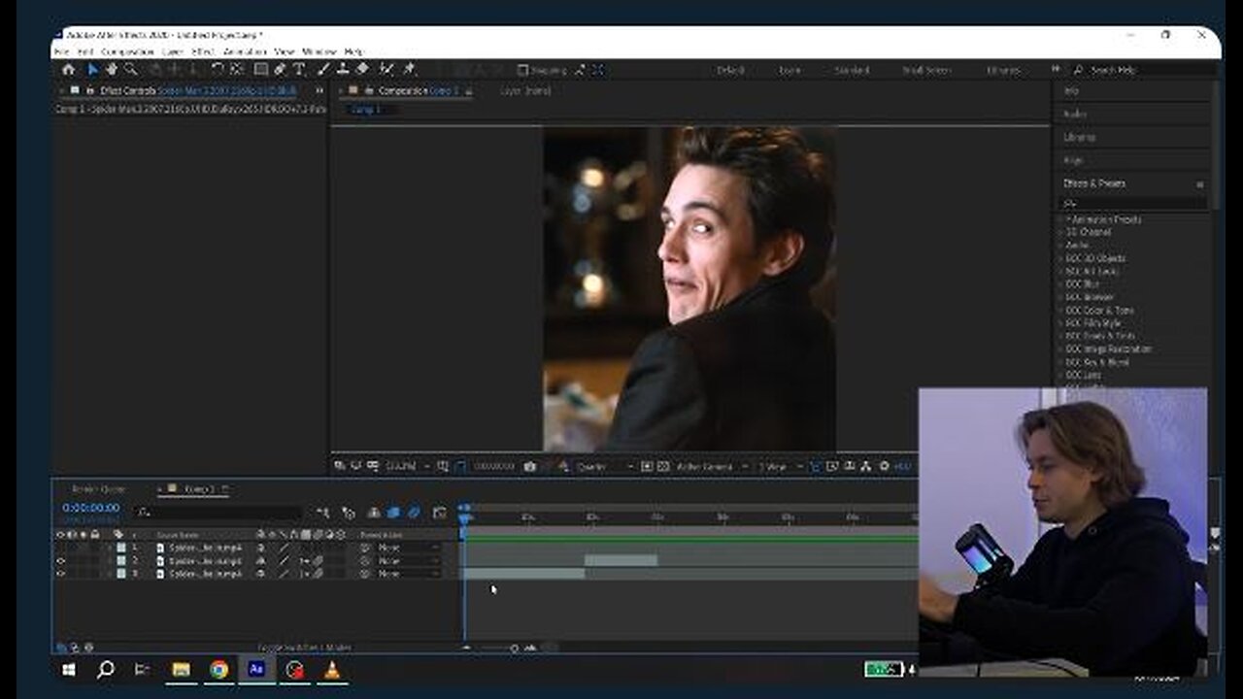Click the current timecode 0:00:00:00
The width and height of the screenshot is (1243, 699).
click(91, 508)
